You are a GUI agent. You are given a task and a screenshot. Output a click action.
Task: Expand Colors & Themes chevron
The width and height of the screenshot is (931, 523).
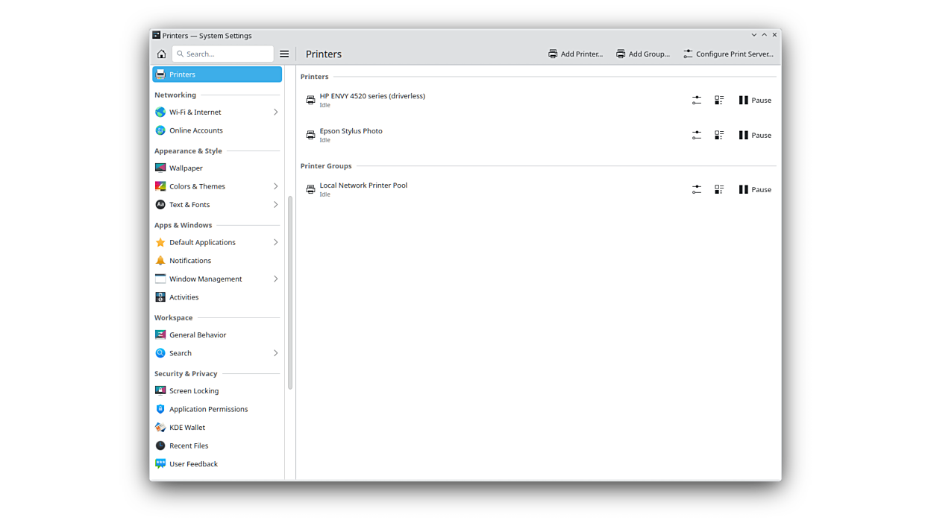tap(275, 186)
